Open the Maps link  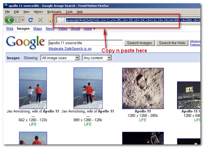[x=37, y=28]
